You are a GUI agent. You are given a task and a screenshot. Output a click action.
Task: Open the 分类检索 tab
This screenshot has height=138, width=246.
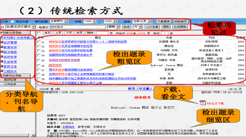pos(10,84)
